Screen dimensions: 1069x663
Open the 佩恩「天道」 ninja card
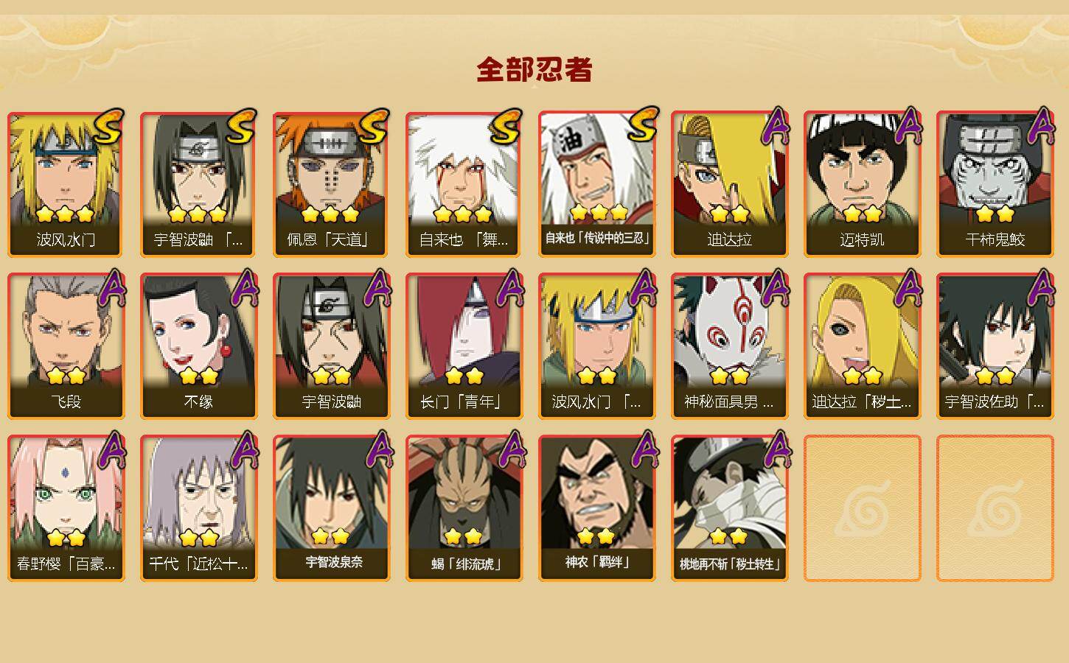[332, 184]
